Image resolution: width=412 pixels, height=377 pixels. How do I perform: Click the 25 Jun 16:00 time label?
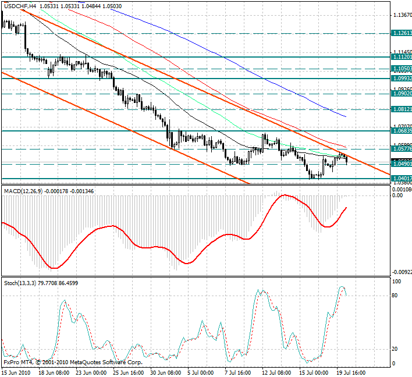(x=129, y=373)
